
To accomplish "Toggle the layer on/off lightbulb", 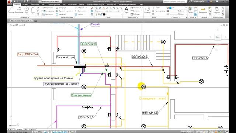I will (96, 14).
